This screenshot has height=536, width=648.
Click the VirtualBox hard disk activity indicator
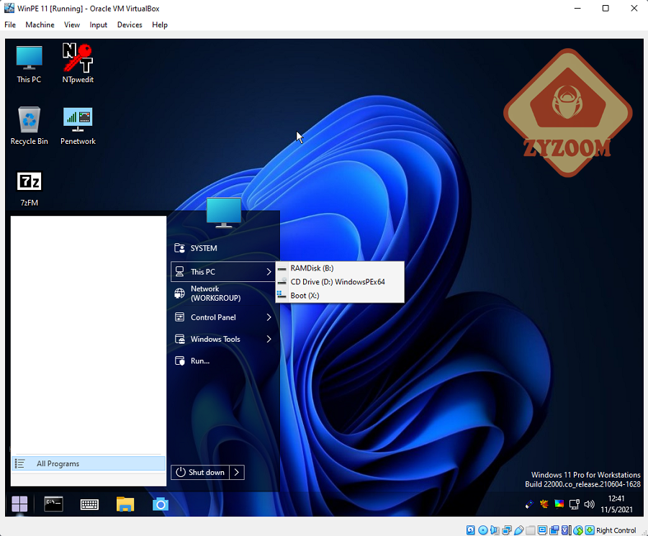point(471,530)
